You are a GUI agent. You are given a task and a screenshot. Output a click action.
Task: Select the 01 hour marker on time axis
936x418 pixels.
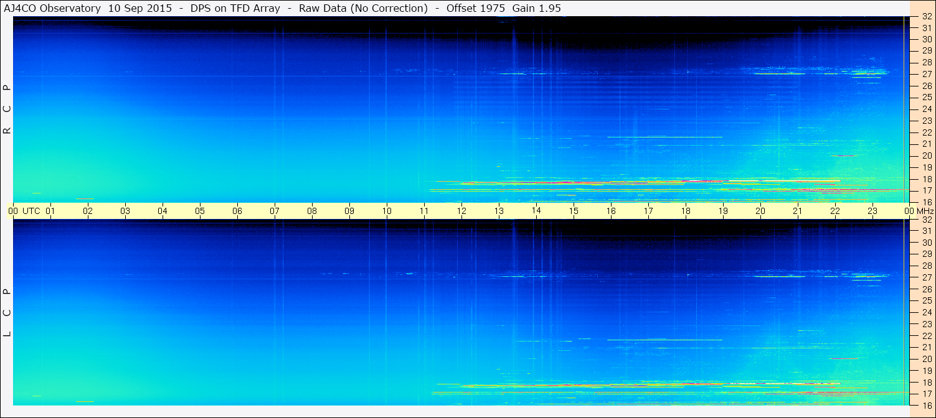(x=50, y=211)
